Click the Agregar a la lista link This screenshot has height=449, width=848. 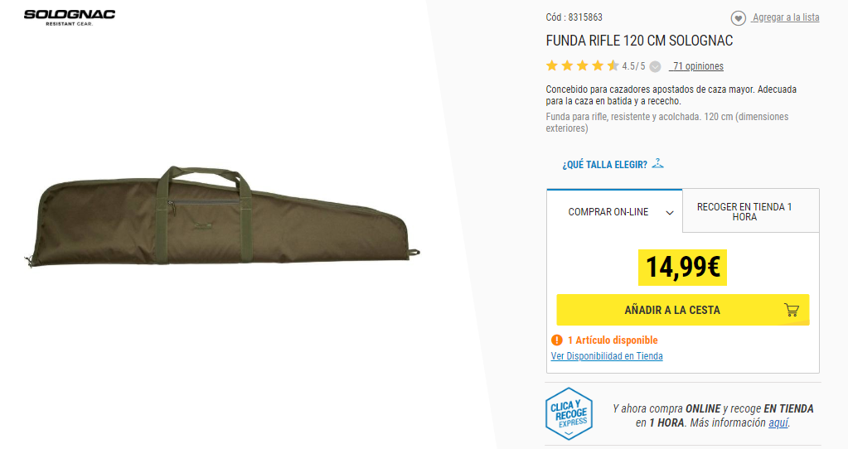(786, 17)
